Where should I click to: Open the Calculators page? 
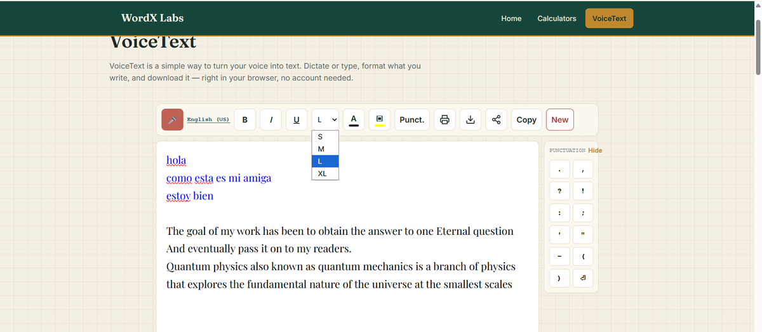pyautogui.click(x=557, y=18)
